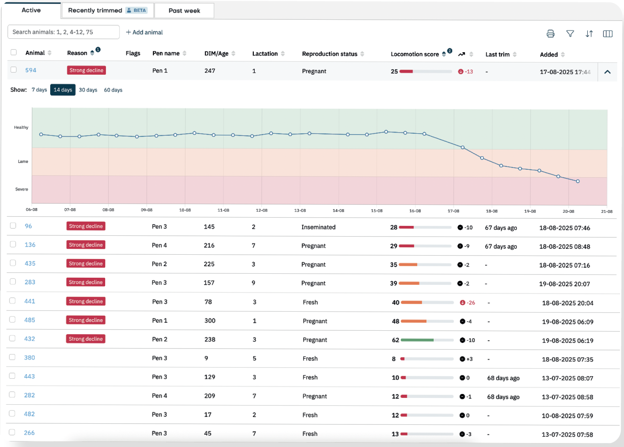Open the Past week tab
The image size is (624, 447).
pos(184,11)
